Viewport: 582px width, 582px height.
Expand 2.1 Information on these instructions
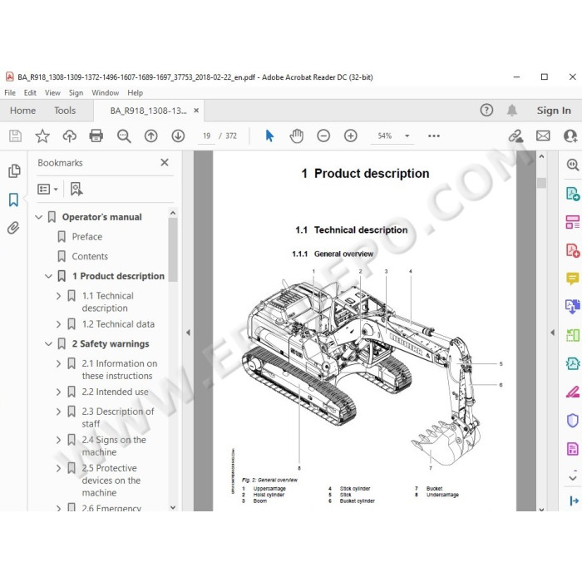click(58, 363)
